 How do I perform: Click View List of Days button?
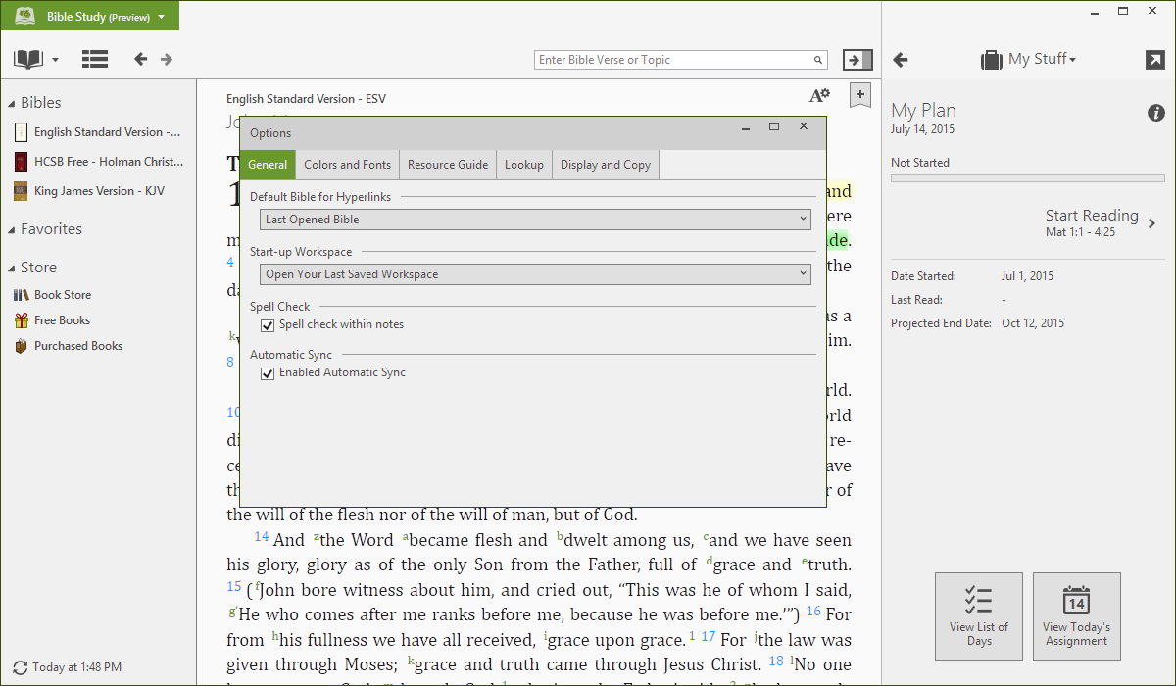pyautogui.click(x=979, y=616)
